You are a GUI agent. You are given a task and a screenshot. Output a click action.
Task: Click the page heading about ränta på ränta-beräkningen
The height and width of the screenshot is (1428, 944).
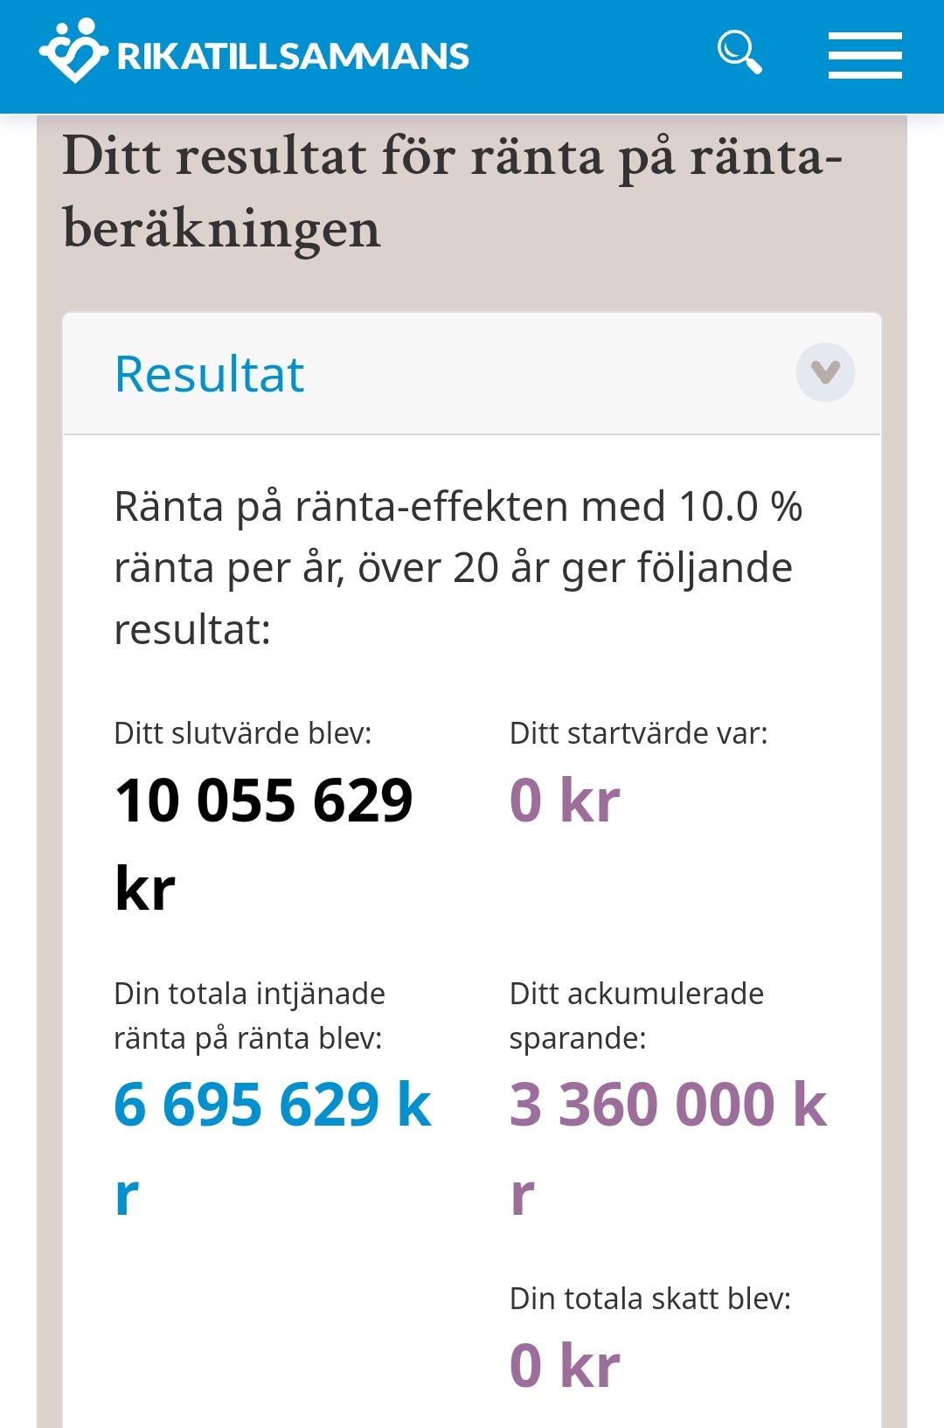click(x=452, y=191)
